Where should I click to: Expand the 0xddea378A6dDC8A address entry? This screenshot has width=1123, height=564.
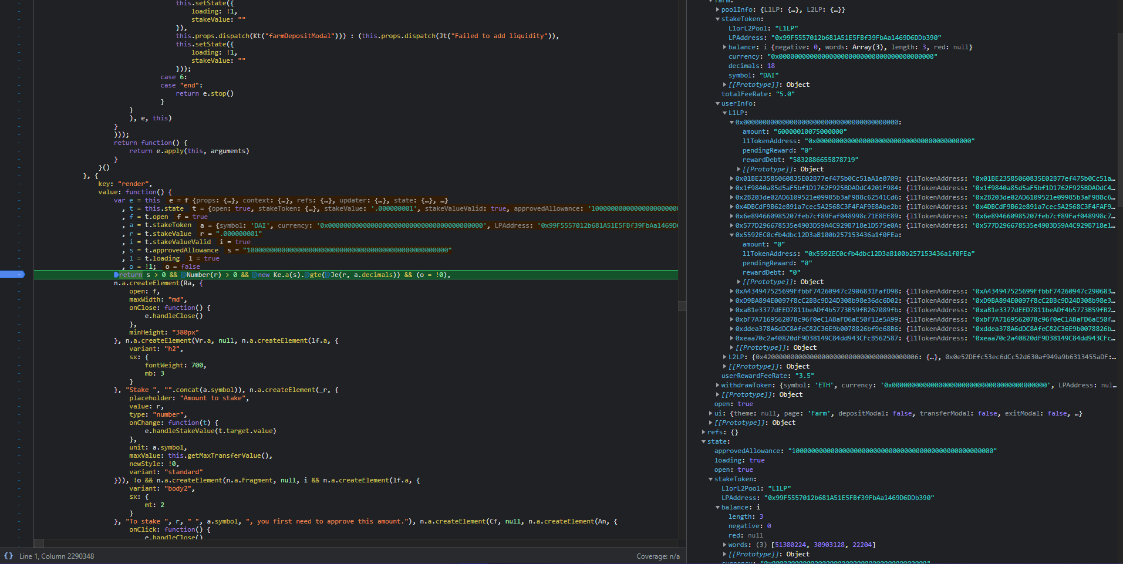(731, 329)
